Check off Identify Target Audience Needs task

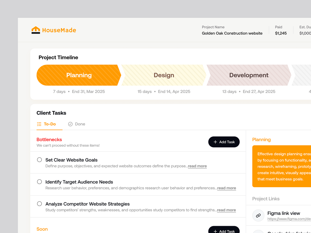(39, 182)
